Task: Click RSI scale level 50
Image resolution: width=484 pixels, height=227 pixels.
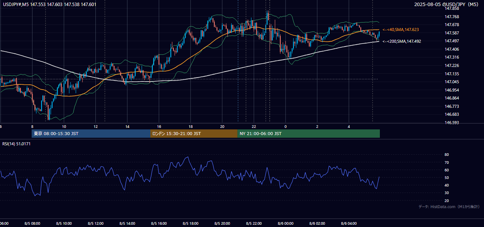Action: pos(447,177)
